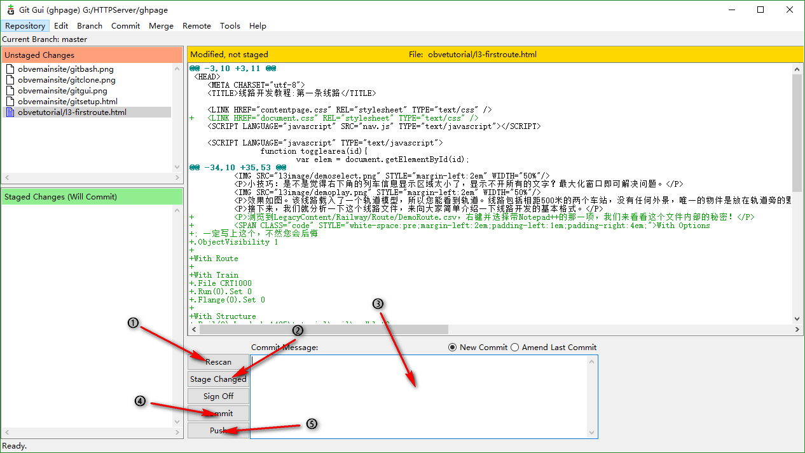Image resolution: width=805 pixels, height=453 pixels.
Task: Open the Repository menu
Action: [25, 25]
